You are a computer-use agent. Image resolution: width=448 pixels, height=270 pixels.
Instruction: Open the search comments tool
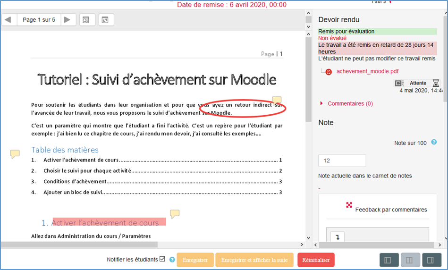tap(86, 20)
